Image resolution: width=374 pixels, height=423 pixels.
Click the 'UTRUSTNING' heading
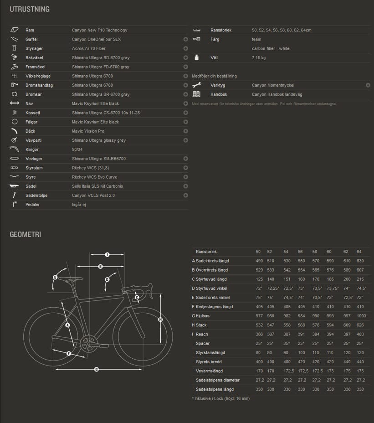30,9
